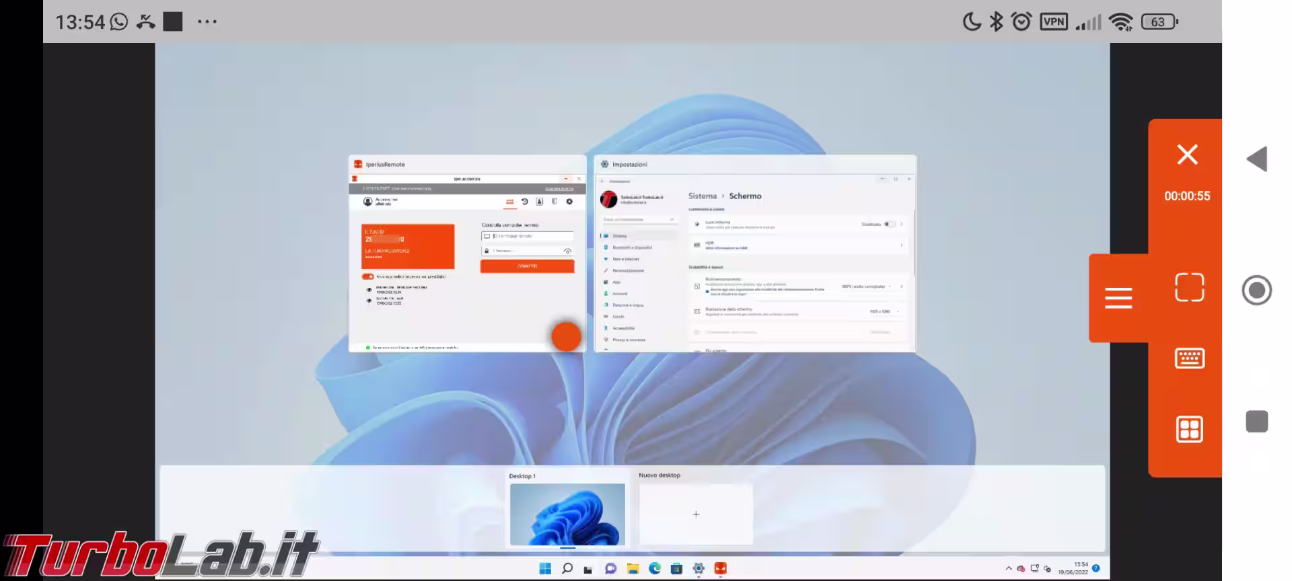Viewport: 1292px width, 581px height.
Task: Tap the fullscreen frame icon in orange panel
Action: (x=1189, y=287)
